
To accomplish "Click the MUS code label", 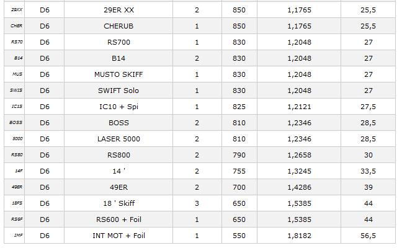I will (17, 74).
